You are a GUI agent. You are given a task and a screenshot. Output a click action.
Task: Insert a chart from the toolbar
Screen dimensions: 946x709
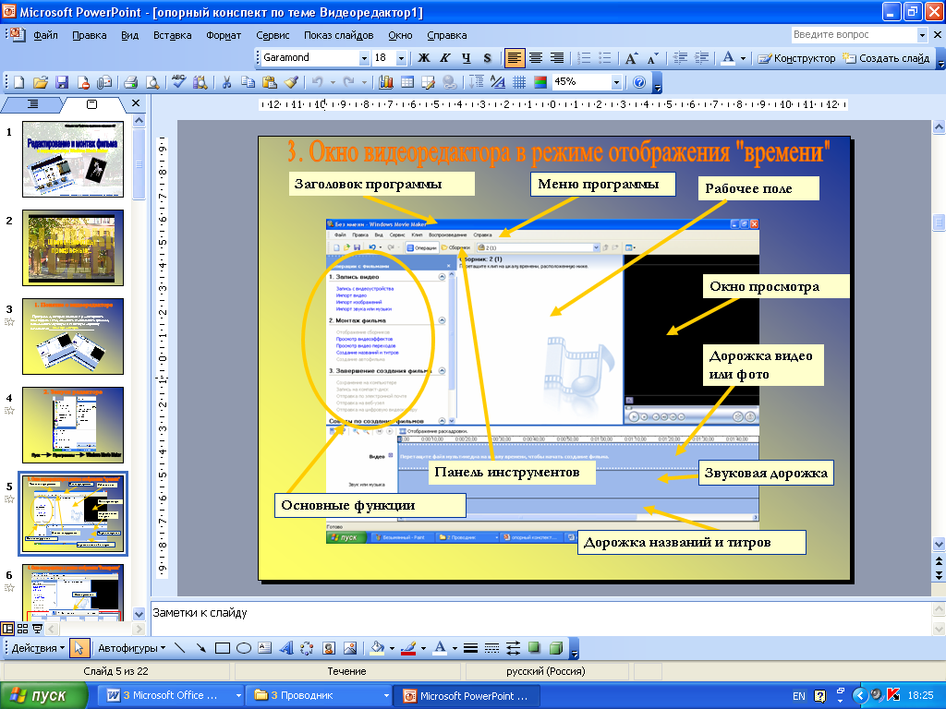pyautogui.click(x=386, y=82)
